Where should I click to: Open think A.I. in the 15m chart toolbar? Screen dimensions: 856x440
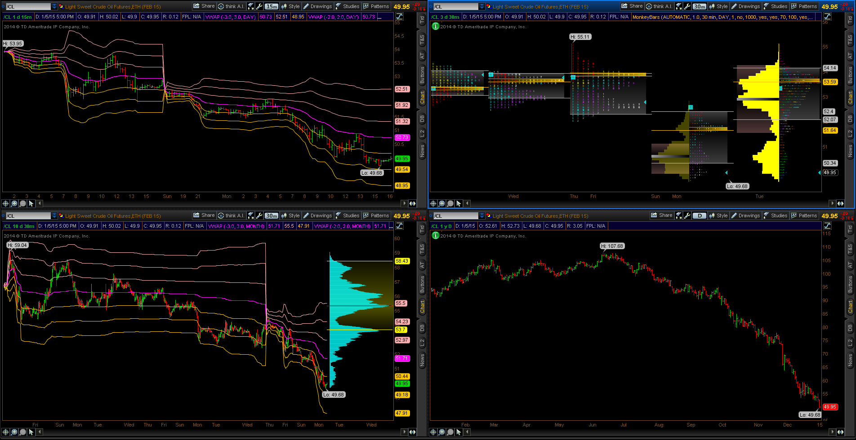point(232,6)
